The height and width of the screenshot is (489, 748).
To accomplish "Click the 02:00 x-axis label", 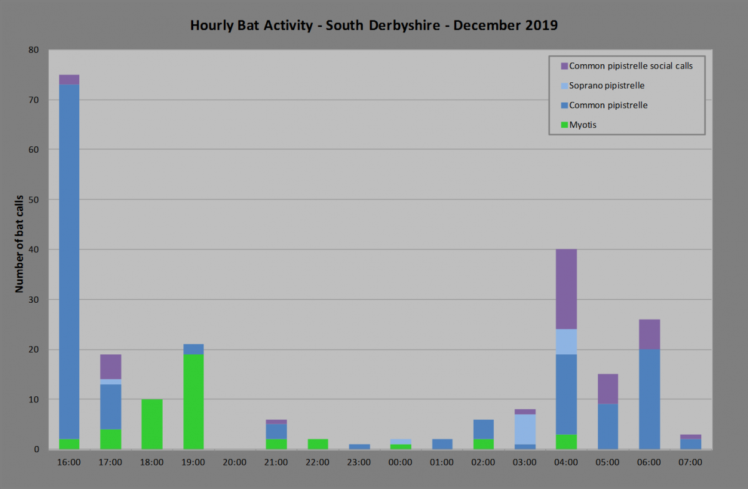I will click(483, 463).
